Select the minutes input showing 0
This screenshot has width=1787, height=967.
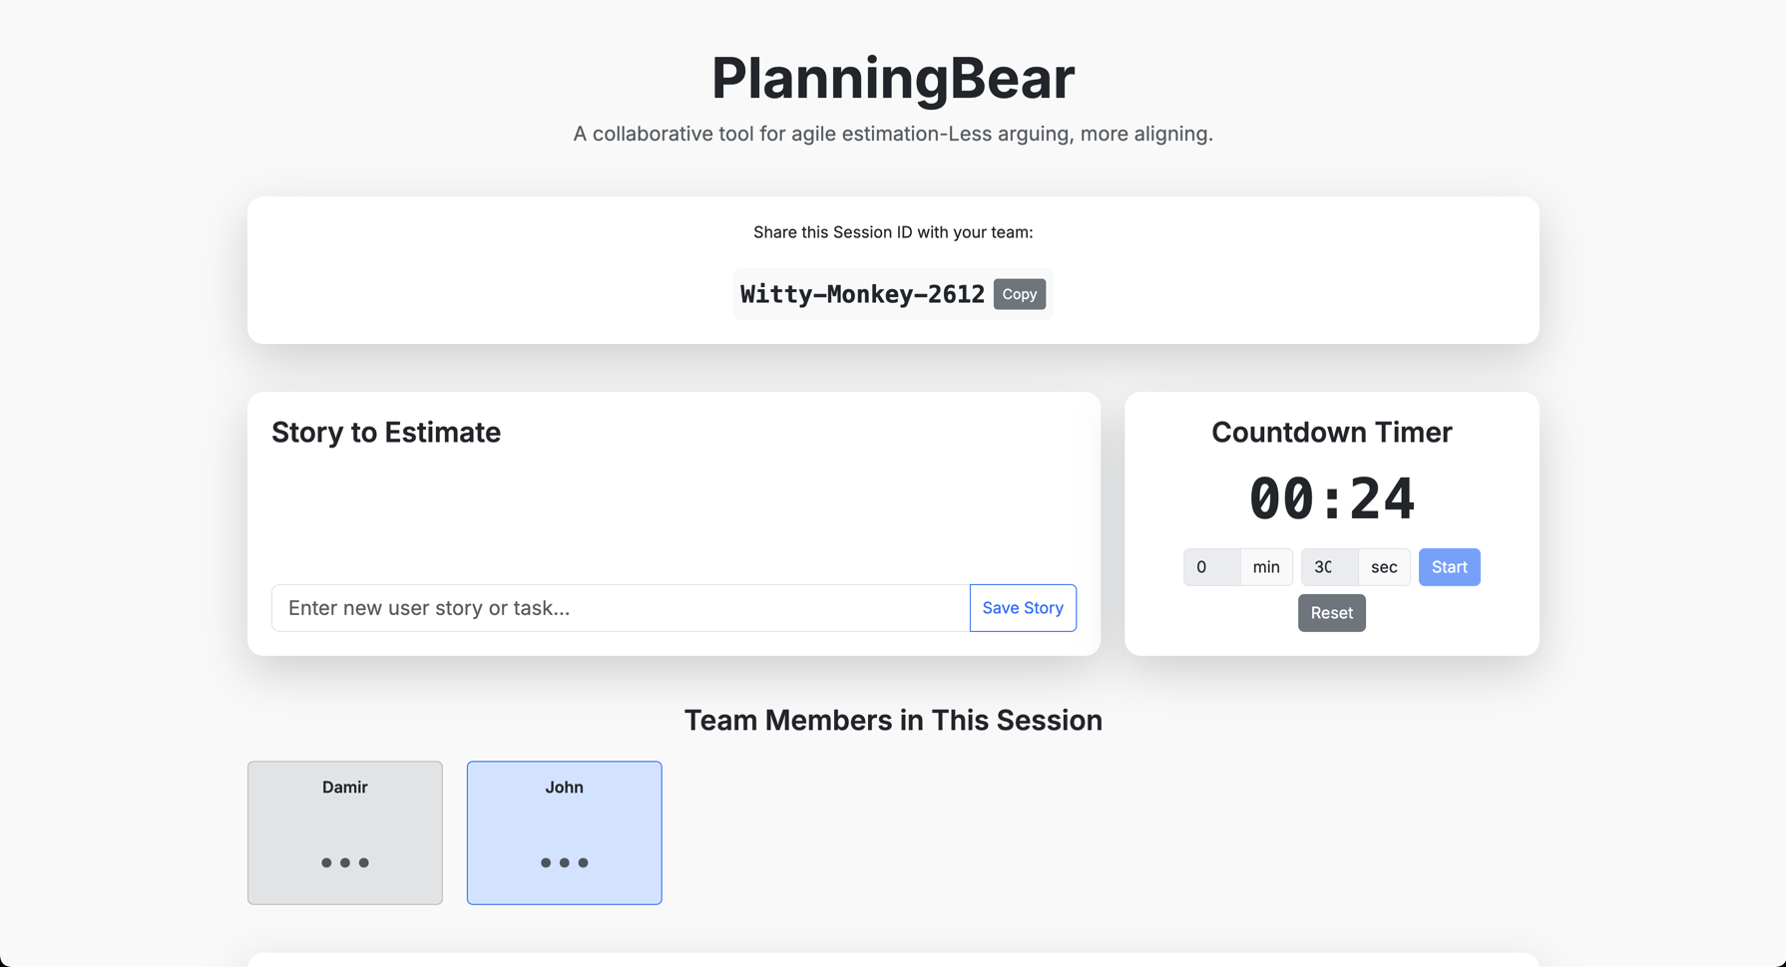(1211, 566)
